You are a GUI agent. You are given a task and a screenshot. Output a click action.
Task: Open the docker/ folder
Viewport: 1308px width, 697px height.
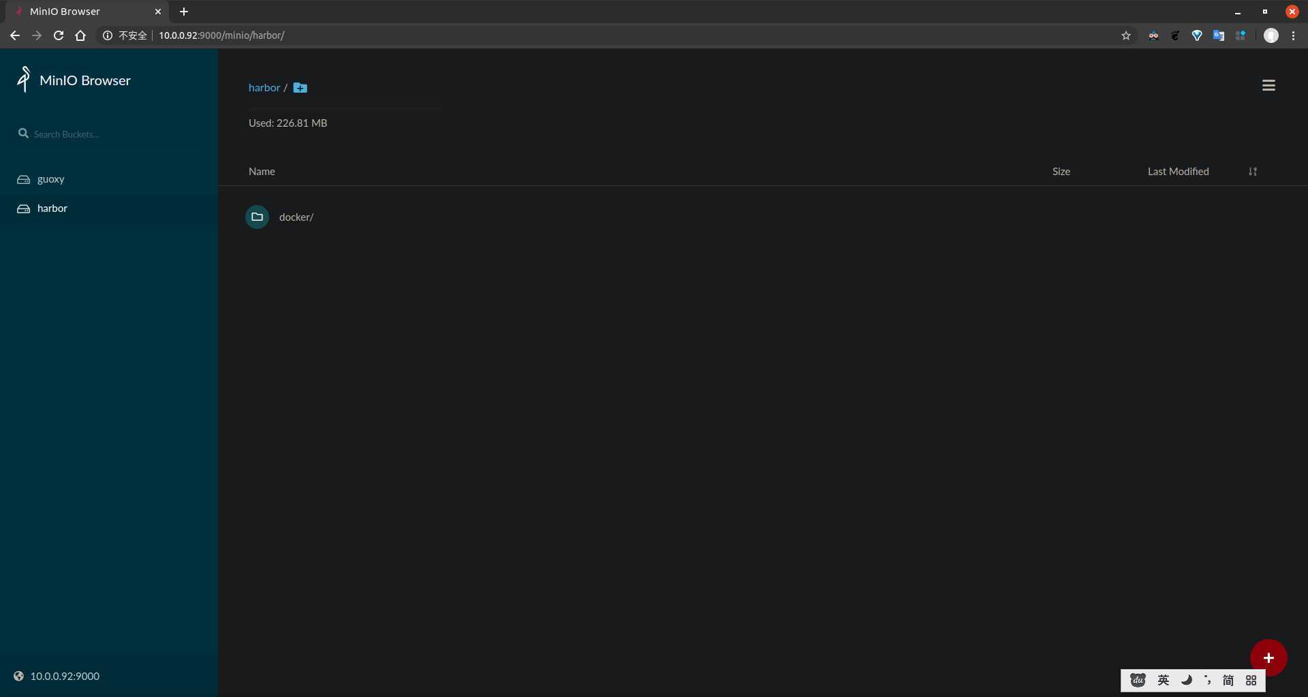(296, 217)
